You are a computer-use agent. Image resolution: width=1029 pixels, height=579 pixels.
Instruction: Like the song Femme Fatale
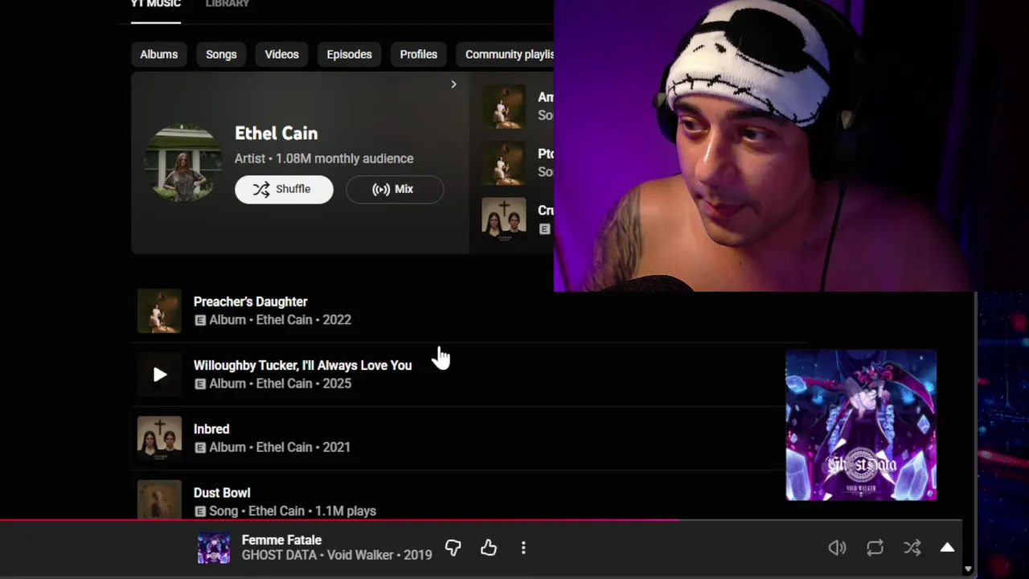[x=489, y=548]
